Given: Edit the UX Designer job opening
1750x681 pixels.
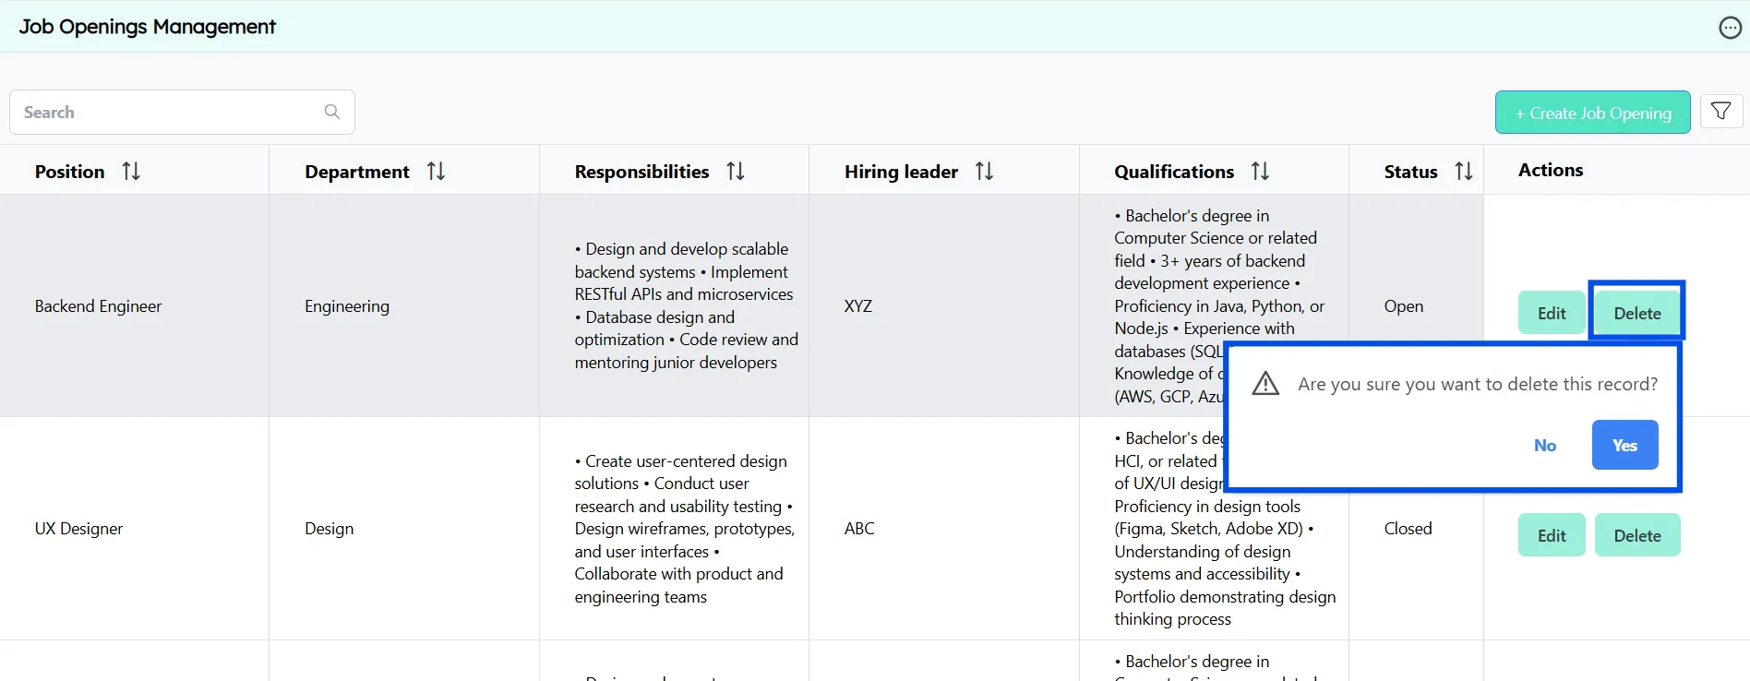Looking at the screenshot, I should click(x=1551, y=535).
